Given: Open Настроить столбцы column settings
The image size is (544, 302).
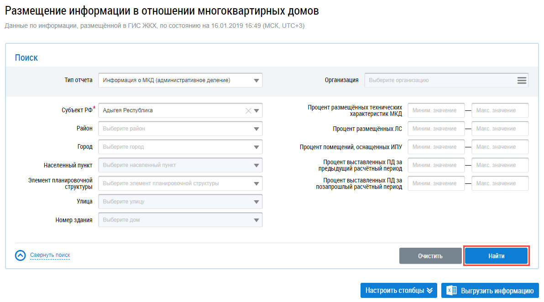Looking at the screenshot, I should pyautogui.click(x=398, y=291).
